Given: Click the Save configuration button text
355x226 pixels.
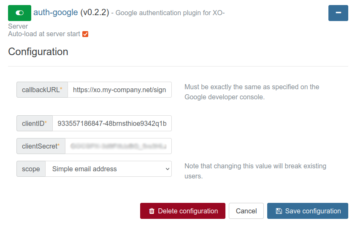Looking at the screenshot, I should pos(313,211).
